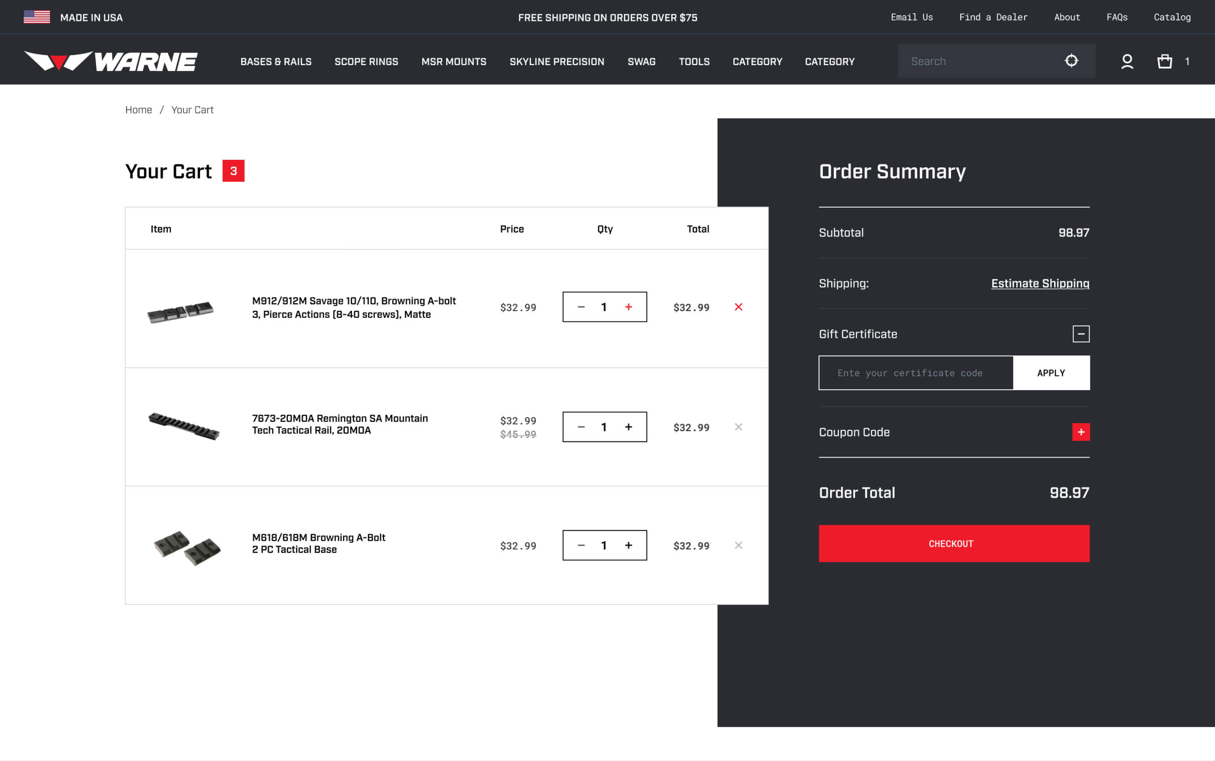Click the Estimate Shipping link
Viewport: 1215px width, 761px height.
[x=1040, y=283]
